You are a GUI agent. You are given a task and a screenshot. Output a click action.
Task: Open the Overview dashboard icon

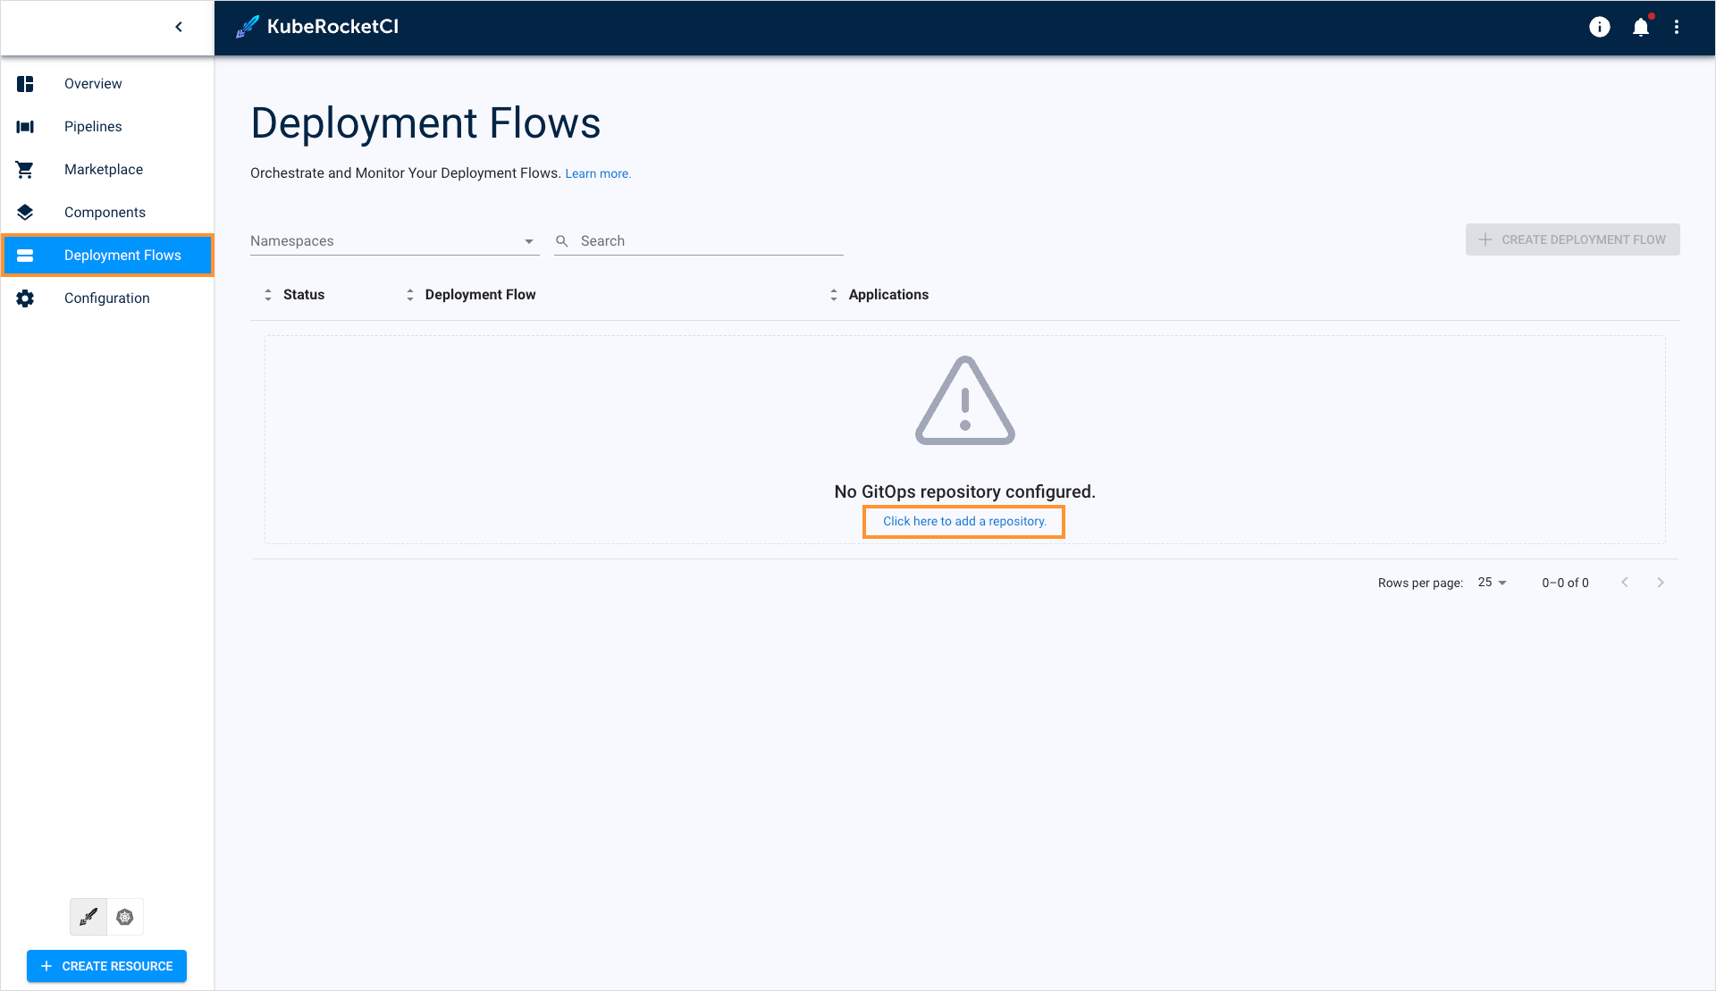(x=25, y=83)
